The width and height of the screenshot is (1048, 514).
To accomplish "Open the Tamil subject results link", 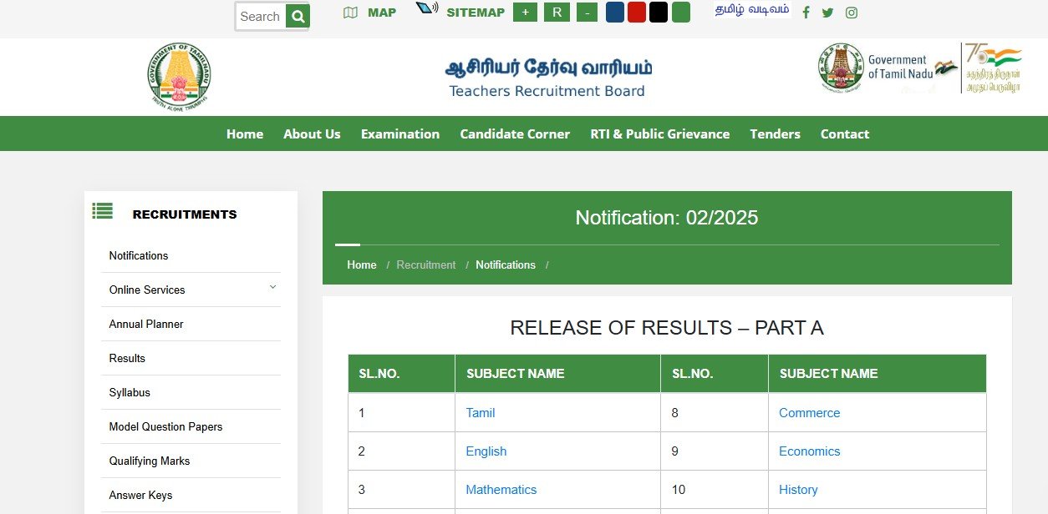I will click(480, 412).
